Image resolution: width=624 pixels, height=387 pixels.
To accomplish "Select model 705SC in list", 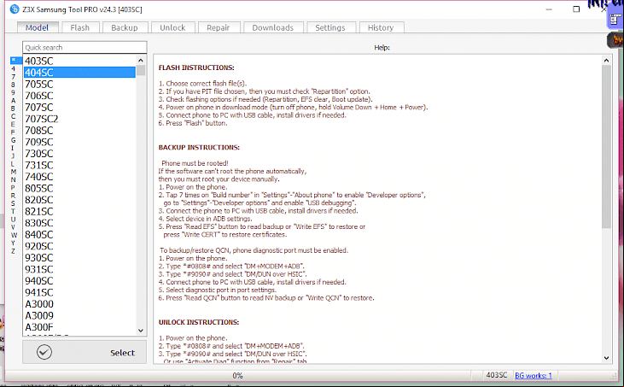I will tap(79, 84).
